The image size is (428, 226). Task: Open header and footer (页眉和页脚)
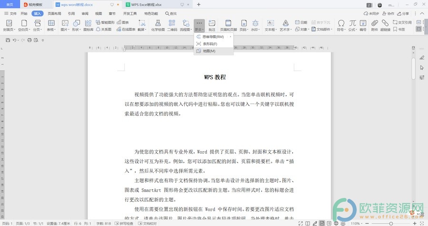click(229, 25)
